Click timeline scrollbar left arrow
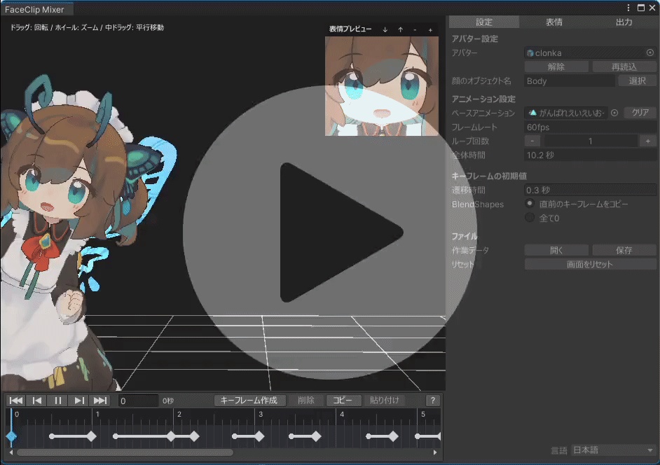Screen dimensions: 660x465 point(11,452)
